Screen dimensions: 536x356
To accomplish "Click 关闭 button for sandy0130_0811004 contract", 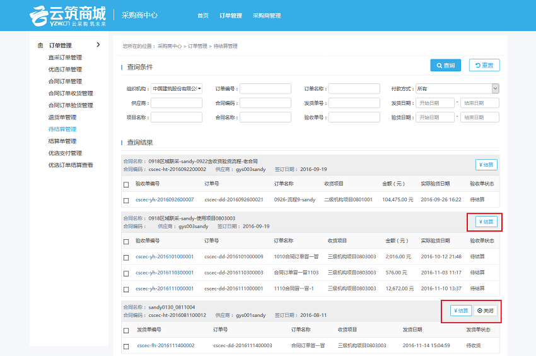I will click(486, 311).
